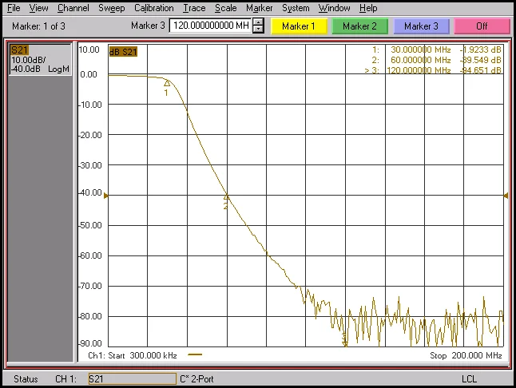Click the Status label in status bar

26,379
